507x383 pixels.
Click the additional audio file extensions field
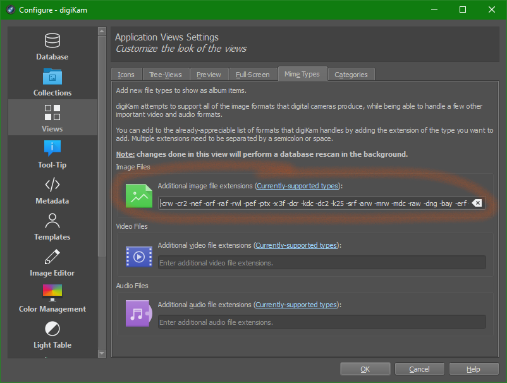point(322,322)
